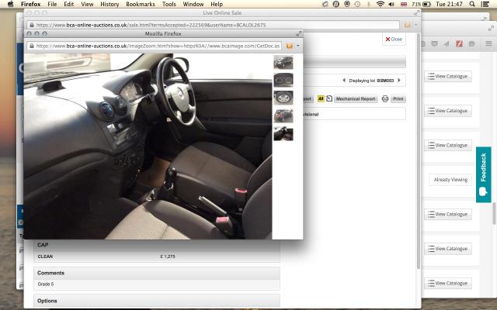497x310 pixels.
Task: Click the menu bar clock 'Tue 21:47'
Action: pos(449,4)
